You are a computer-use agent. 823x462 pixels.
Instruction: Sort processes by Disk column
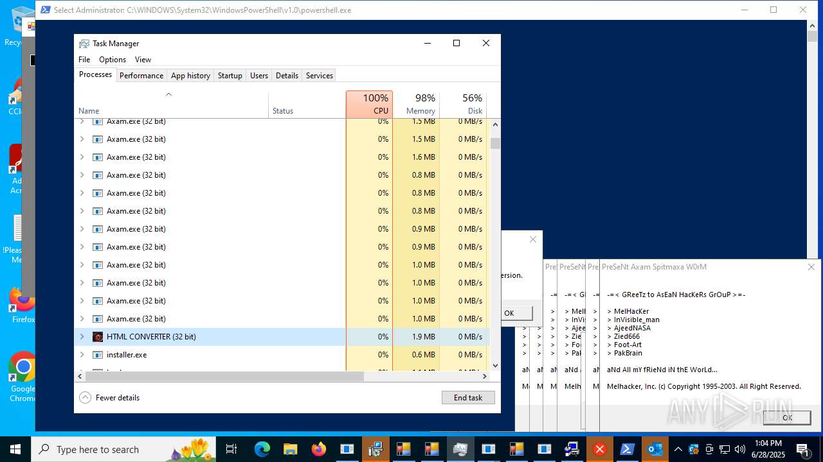click(463, 105)
